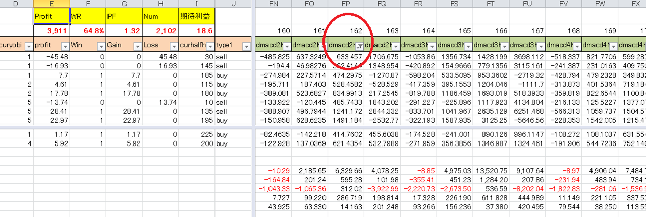The height and width of the screenshot is (217, 646).
Task: Click the filter button in column FN header
Action: pos(286,46)
